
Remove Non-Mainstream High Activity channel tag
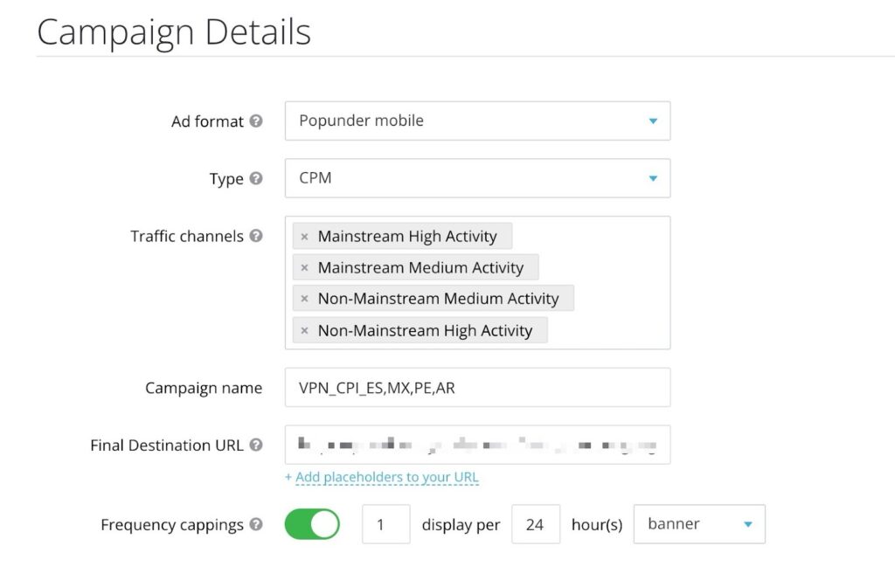coord(304,331)
